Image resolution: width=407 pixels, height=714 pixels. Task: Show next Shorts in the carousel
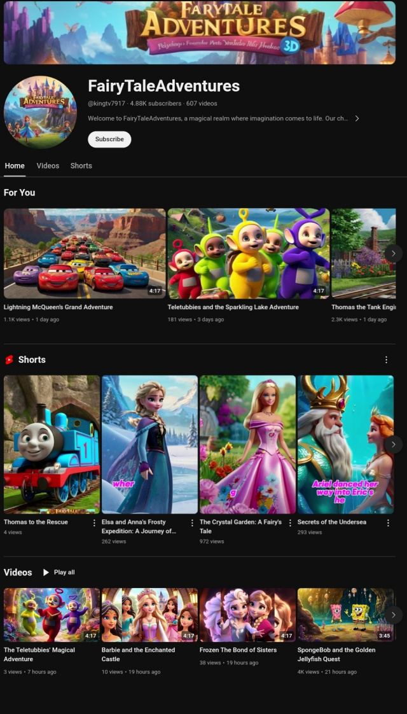394,444
